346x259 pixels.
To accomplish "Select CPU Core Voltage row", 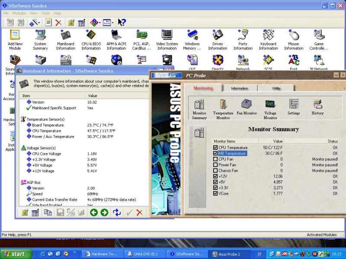I will pos(84,154).
